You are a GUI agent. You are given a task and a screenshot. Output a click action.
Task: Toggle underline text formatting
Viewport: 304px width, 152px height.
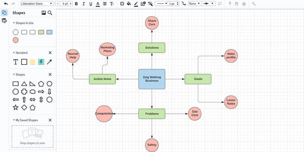tap(90, 4)
